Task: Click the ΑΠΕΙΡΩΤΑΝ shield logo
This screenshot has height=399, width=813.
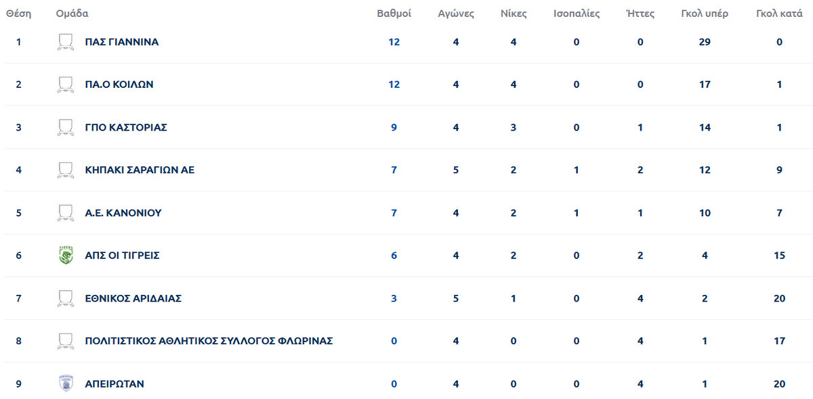Action: pos(66,383)
